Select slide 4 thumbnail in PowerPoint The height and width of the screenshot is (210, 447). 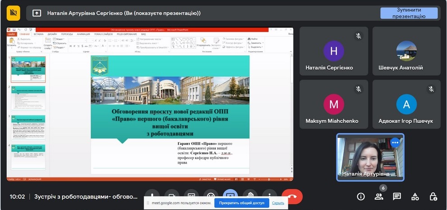[x=28, y=157]
